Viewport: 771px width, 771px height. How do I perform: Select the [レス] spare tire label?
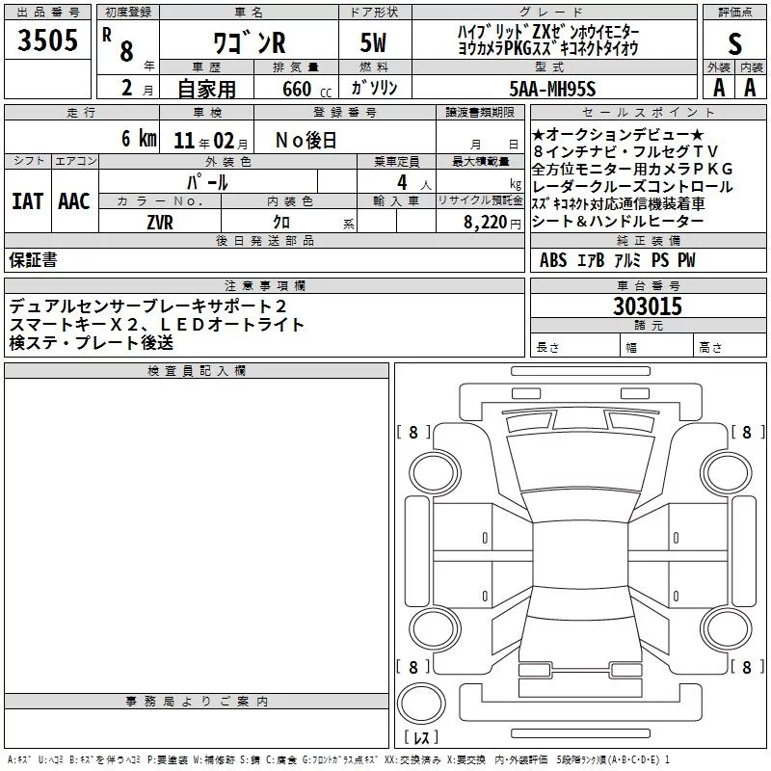point(421,737)
